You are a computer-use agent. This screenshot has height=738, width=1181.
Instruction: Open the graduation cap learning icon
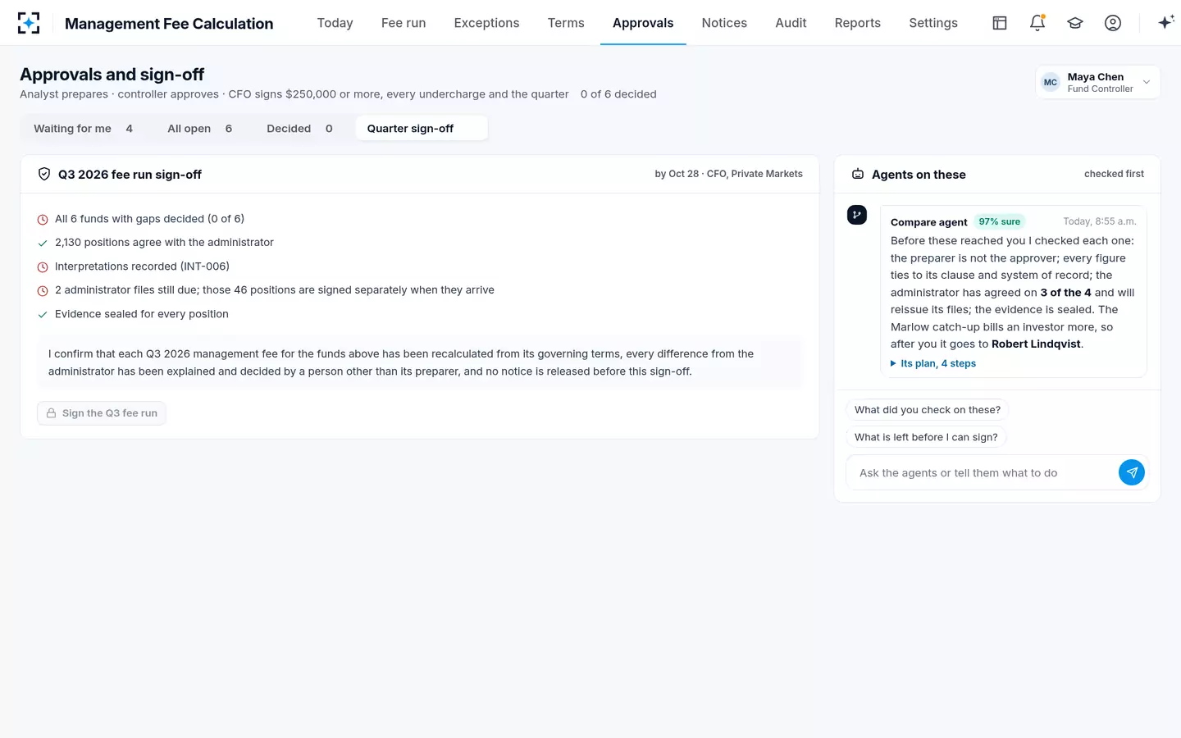pyautogui.click(x=1075, y=23)
